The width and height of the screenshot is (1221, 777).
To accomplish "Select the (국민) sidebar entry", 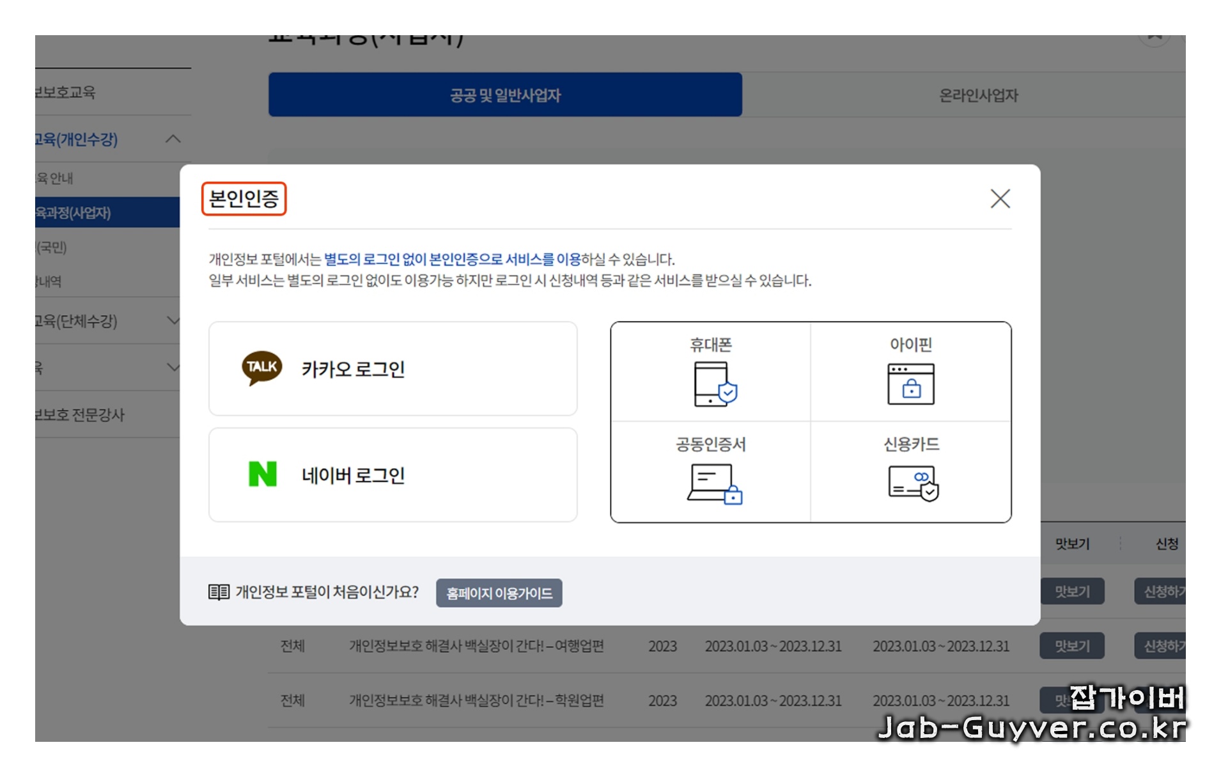I will [51, 247].
